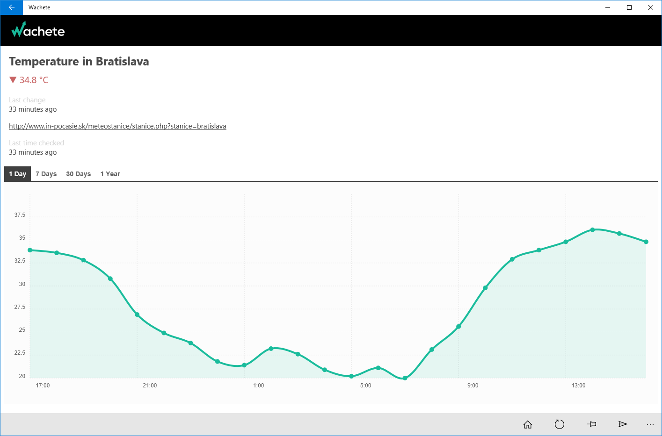This screenshot has height=436, width=662.
Task: Refresh the monitor with circular arrow icon
Action: point(560,424)
